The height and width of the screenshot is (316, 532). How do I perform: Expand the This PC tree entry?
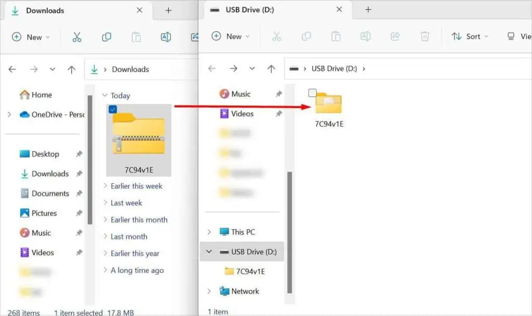click(x=209, y=231)
